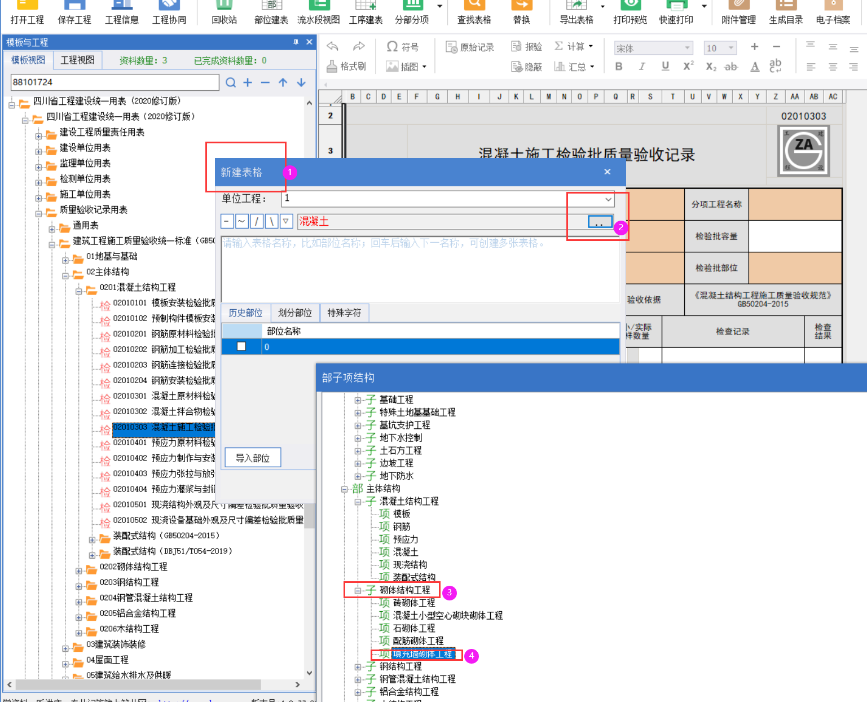Select the 模板 item under 混凝土结构工程
The width and height of the screenshot is (867, 702).
402,514
